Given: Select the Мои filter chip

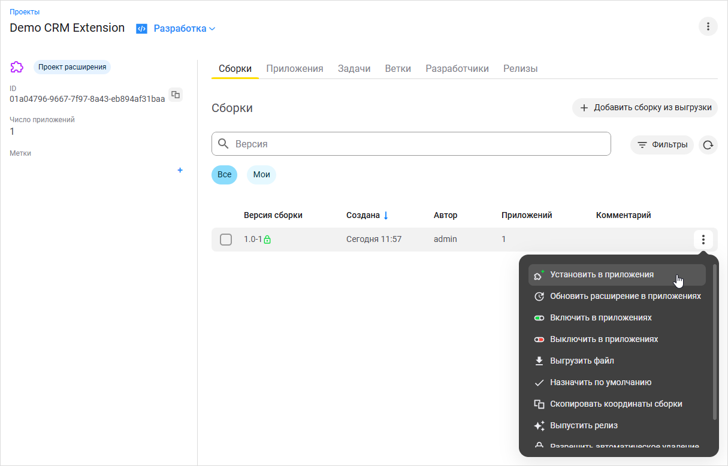Looking at the screenshot, I should 261,175.
